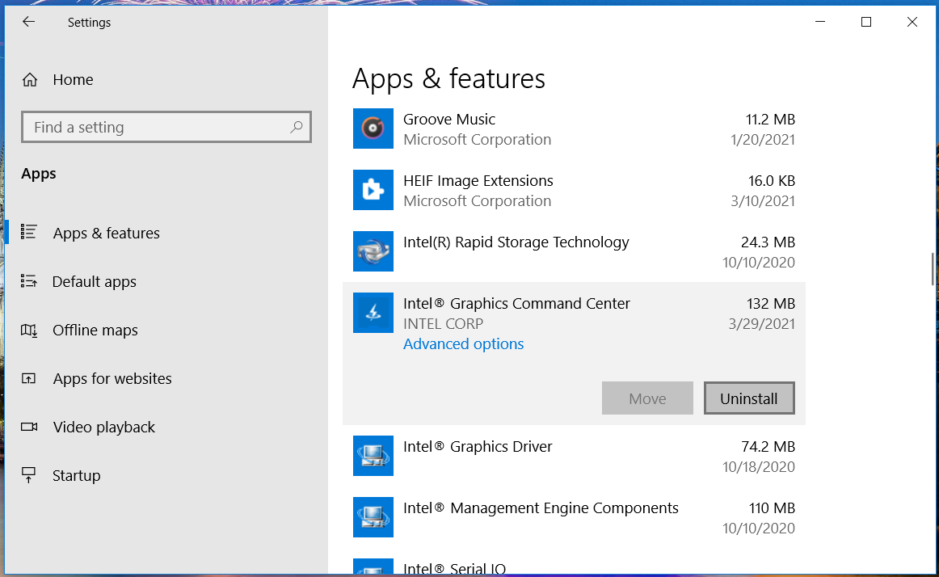Click the 3/10/2021 install date

pyautogui.click(x=763, y=201)
